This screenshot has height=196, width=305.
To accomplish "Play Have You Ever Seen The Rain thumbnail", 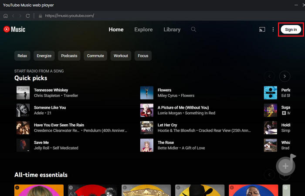I will click(x=23, y=128).
